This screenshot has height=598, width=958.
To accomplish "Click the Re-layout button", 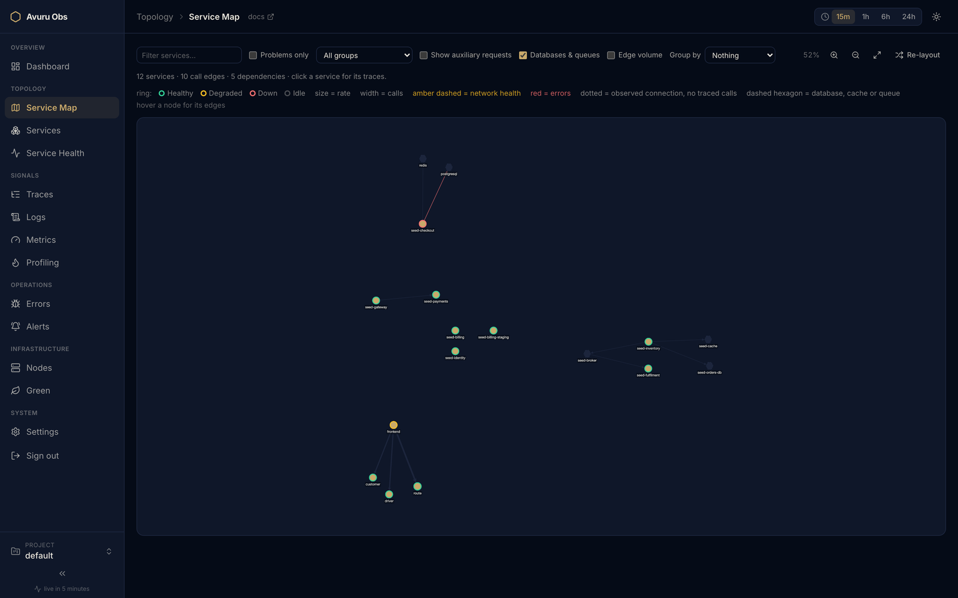I will (917, 55).
